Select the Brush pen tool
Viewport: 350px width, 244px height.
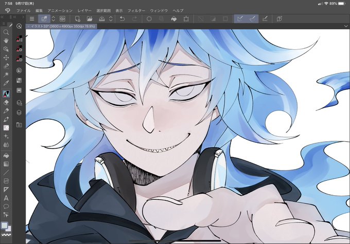tap(6, 119)
